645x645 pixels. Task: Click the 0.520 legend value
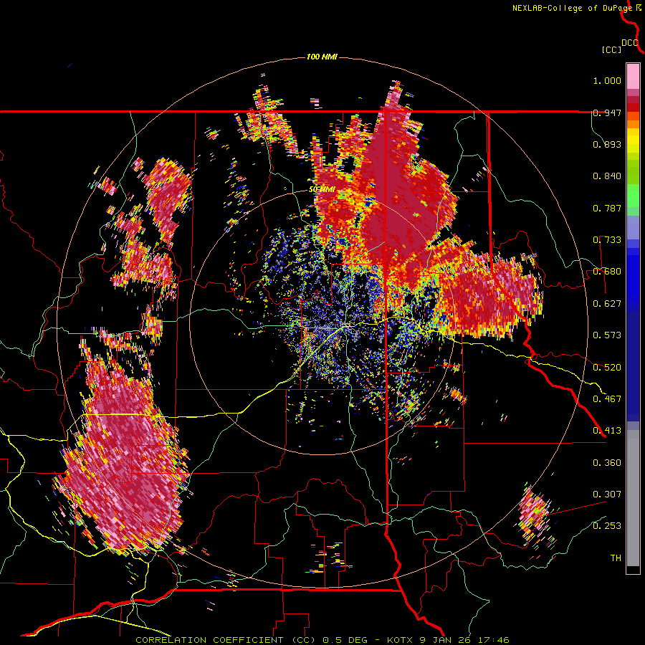click(x=607, y=368)
